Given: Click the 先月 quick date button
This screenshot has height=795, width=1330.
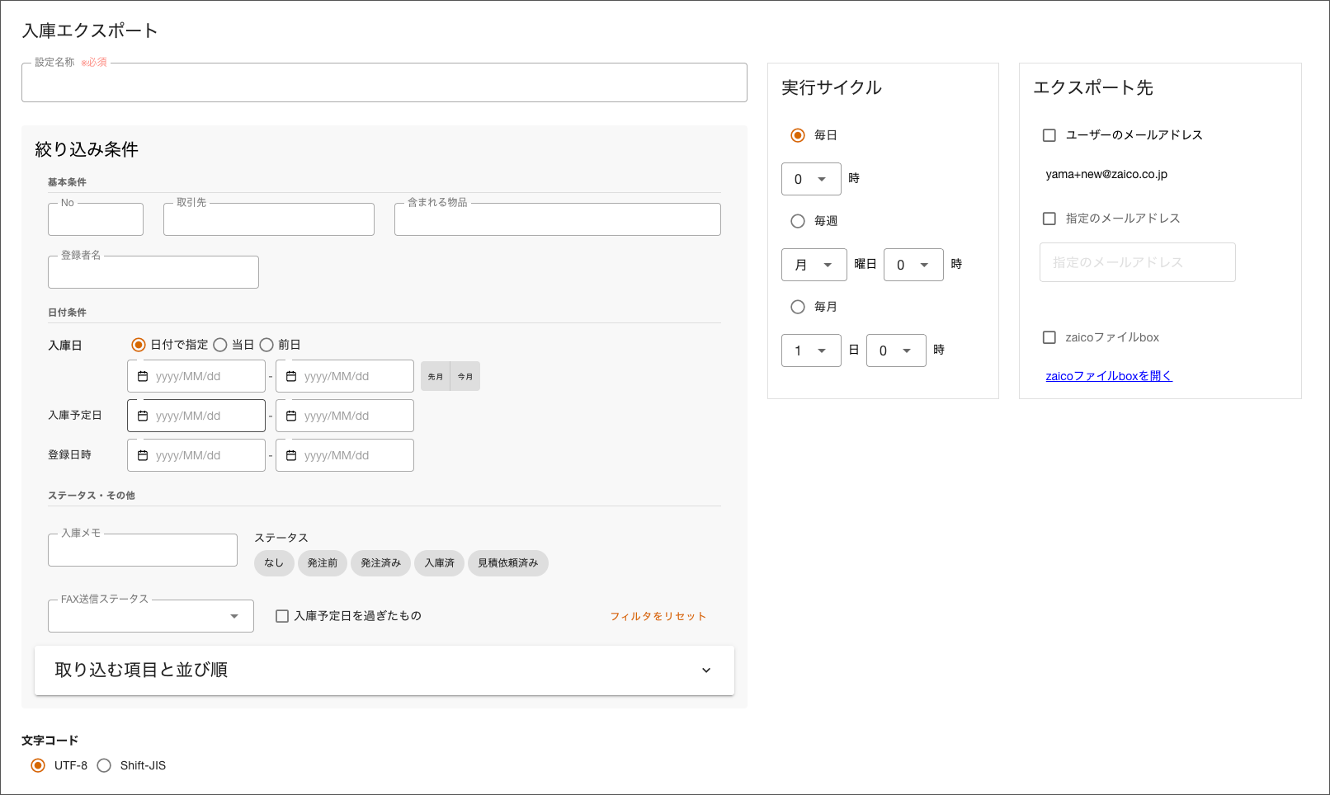Looking at the screenshot, I should point(436,376).
